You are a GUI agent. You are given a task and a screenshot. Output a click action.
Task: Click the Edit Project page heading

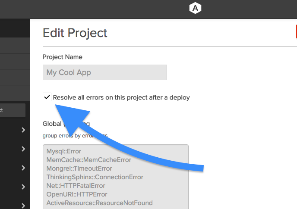[75, 33]
